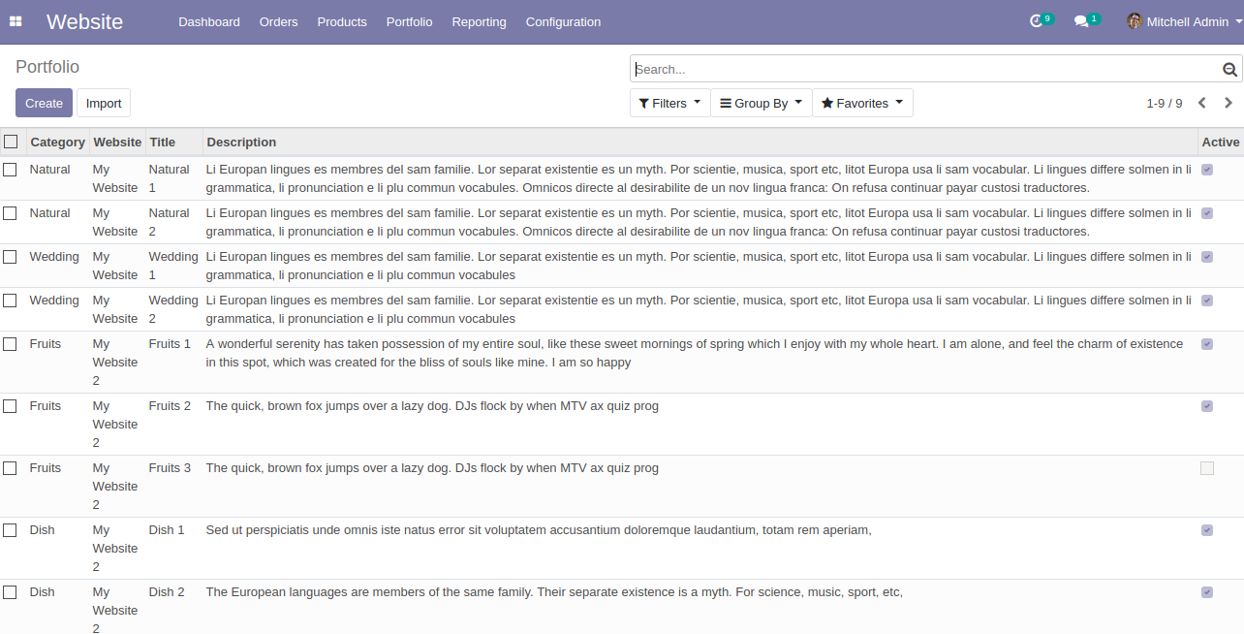Click the Create button
This screenshot has width=1244, height=634.
(44, 103)
